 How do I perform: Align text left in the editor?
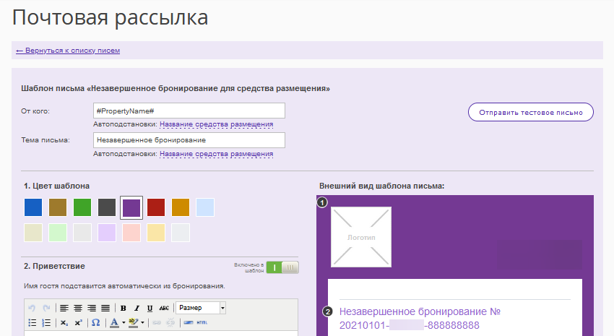[x=64, y=309]
